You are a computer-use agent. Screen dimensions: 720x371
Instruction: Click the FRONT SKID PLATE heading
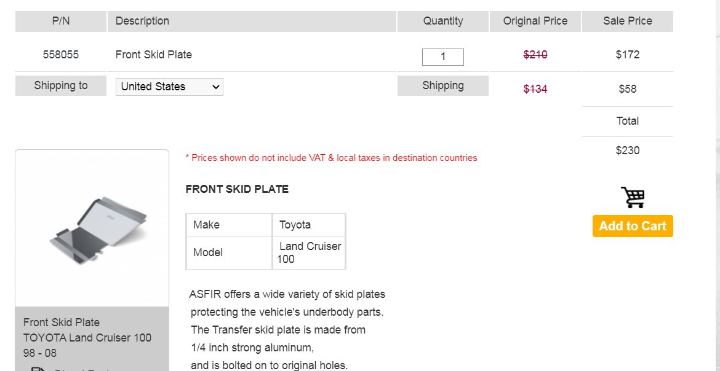[237, 189]
